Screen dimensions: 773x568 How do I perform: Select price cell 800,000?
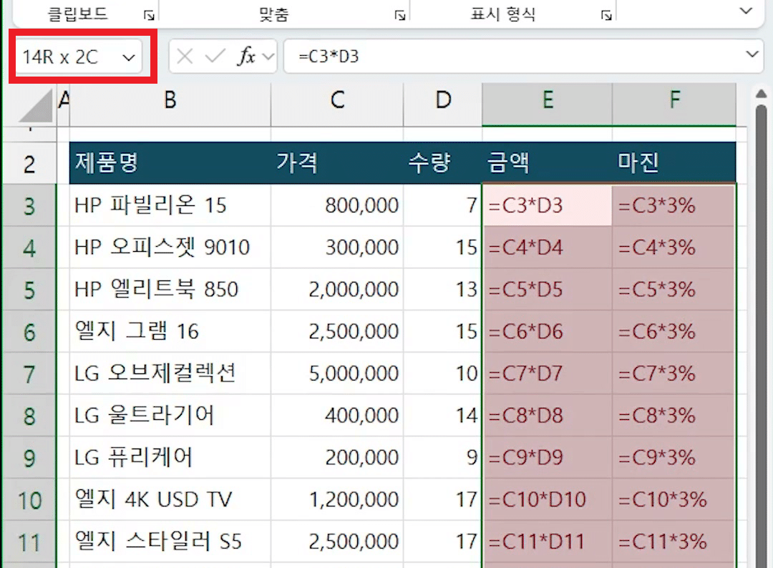point(337,205)
